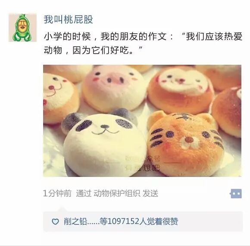Open the 动物保护组织 source link

117,193
